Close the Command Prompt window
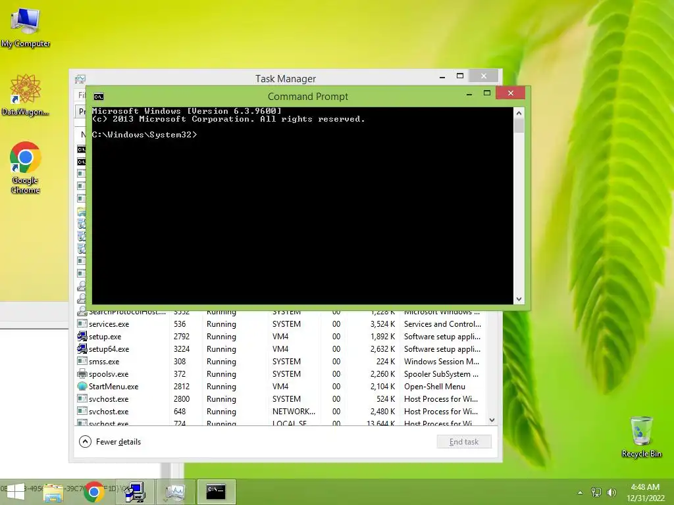This screenshot has width=674, height=505. [x=510, y=93]
